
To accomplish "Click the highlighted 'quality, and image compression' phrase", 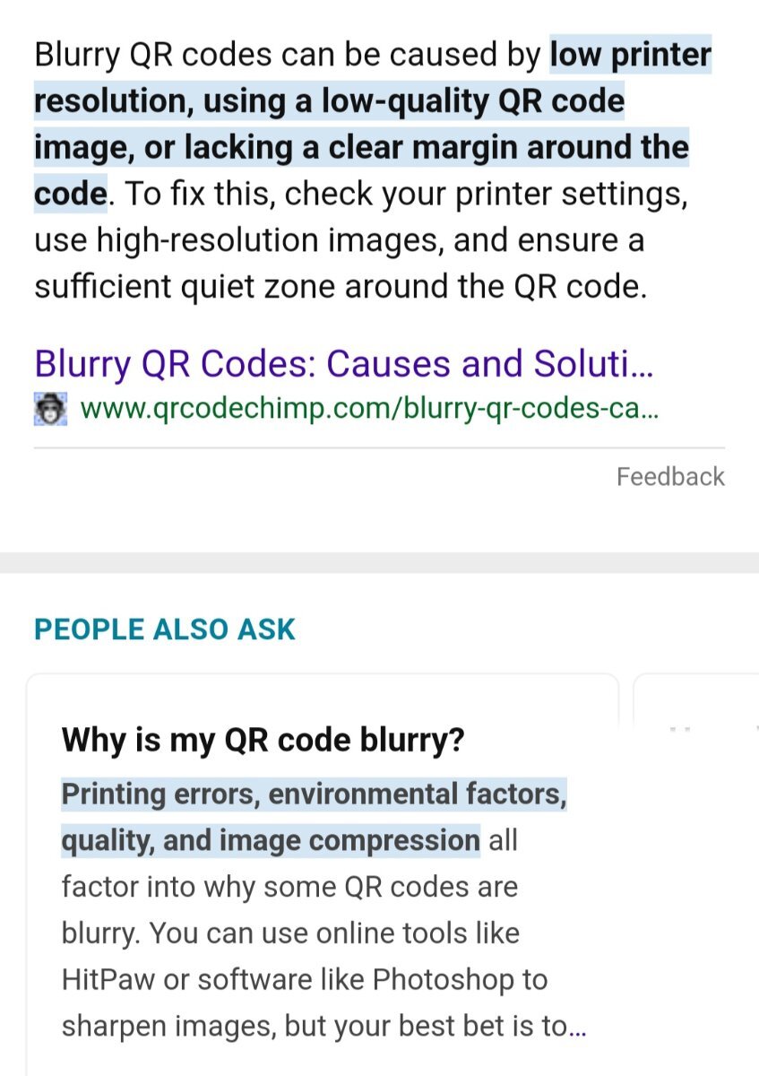I will pyautogui.click(x=271, y=841).
